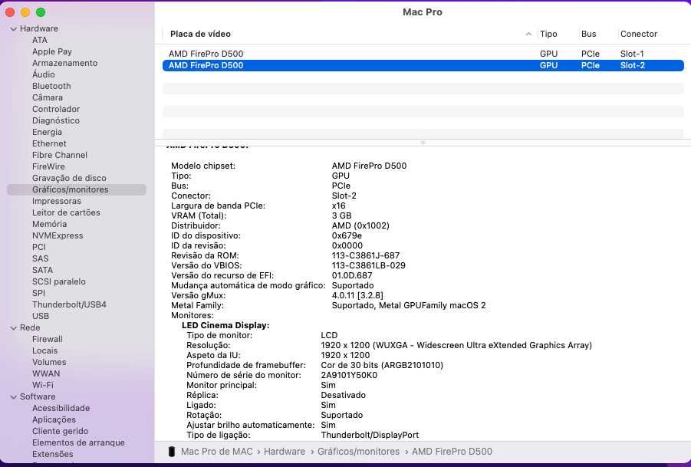Screen dimensions: 691x467
Task: Select USB in sidebar
Action: pyautogui.click(x=41, y=316)
